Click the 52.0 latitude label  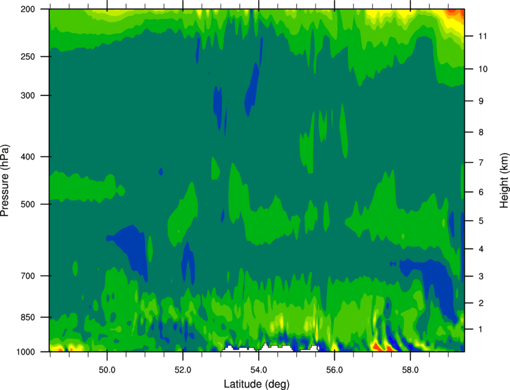[x=183, y=370]
